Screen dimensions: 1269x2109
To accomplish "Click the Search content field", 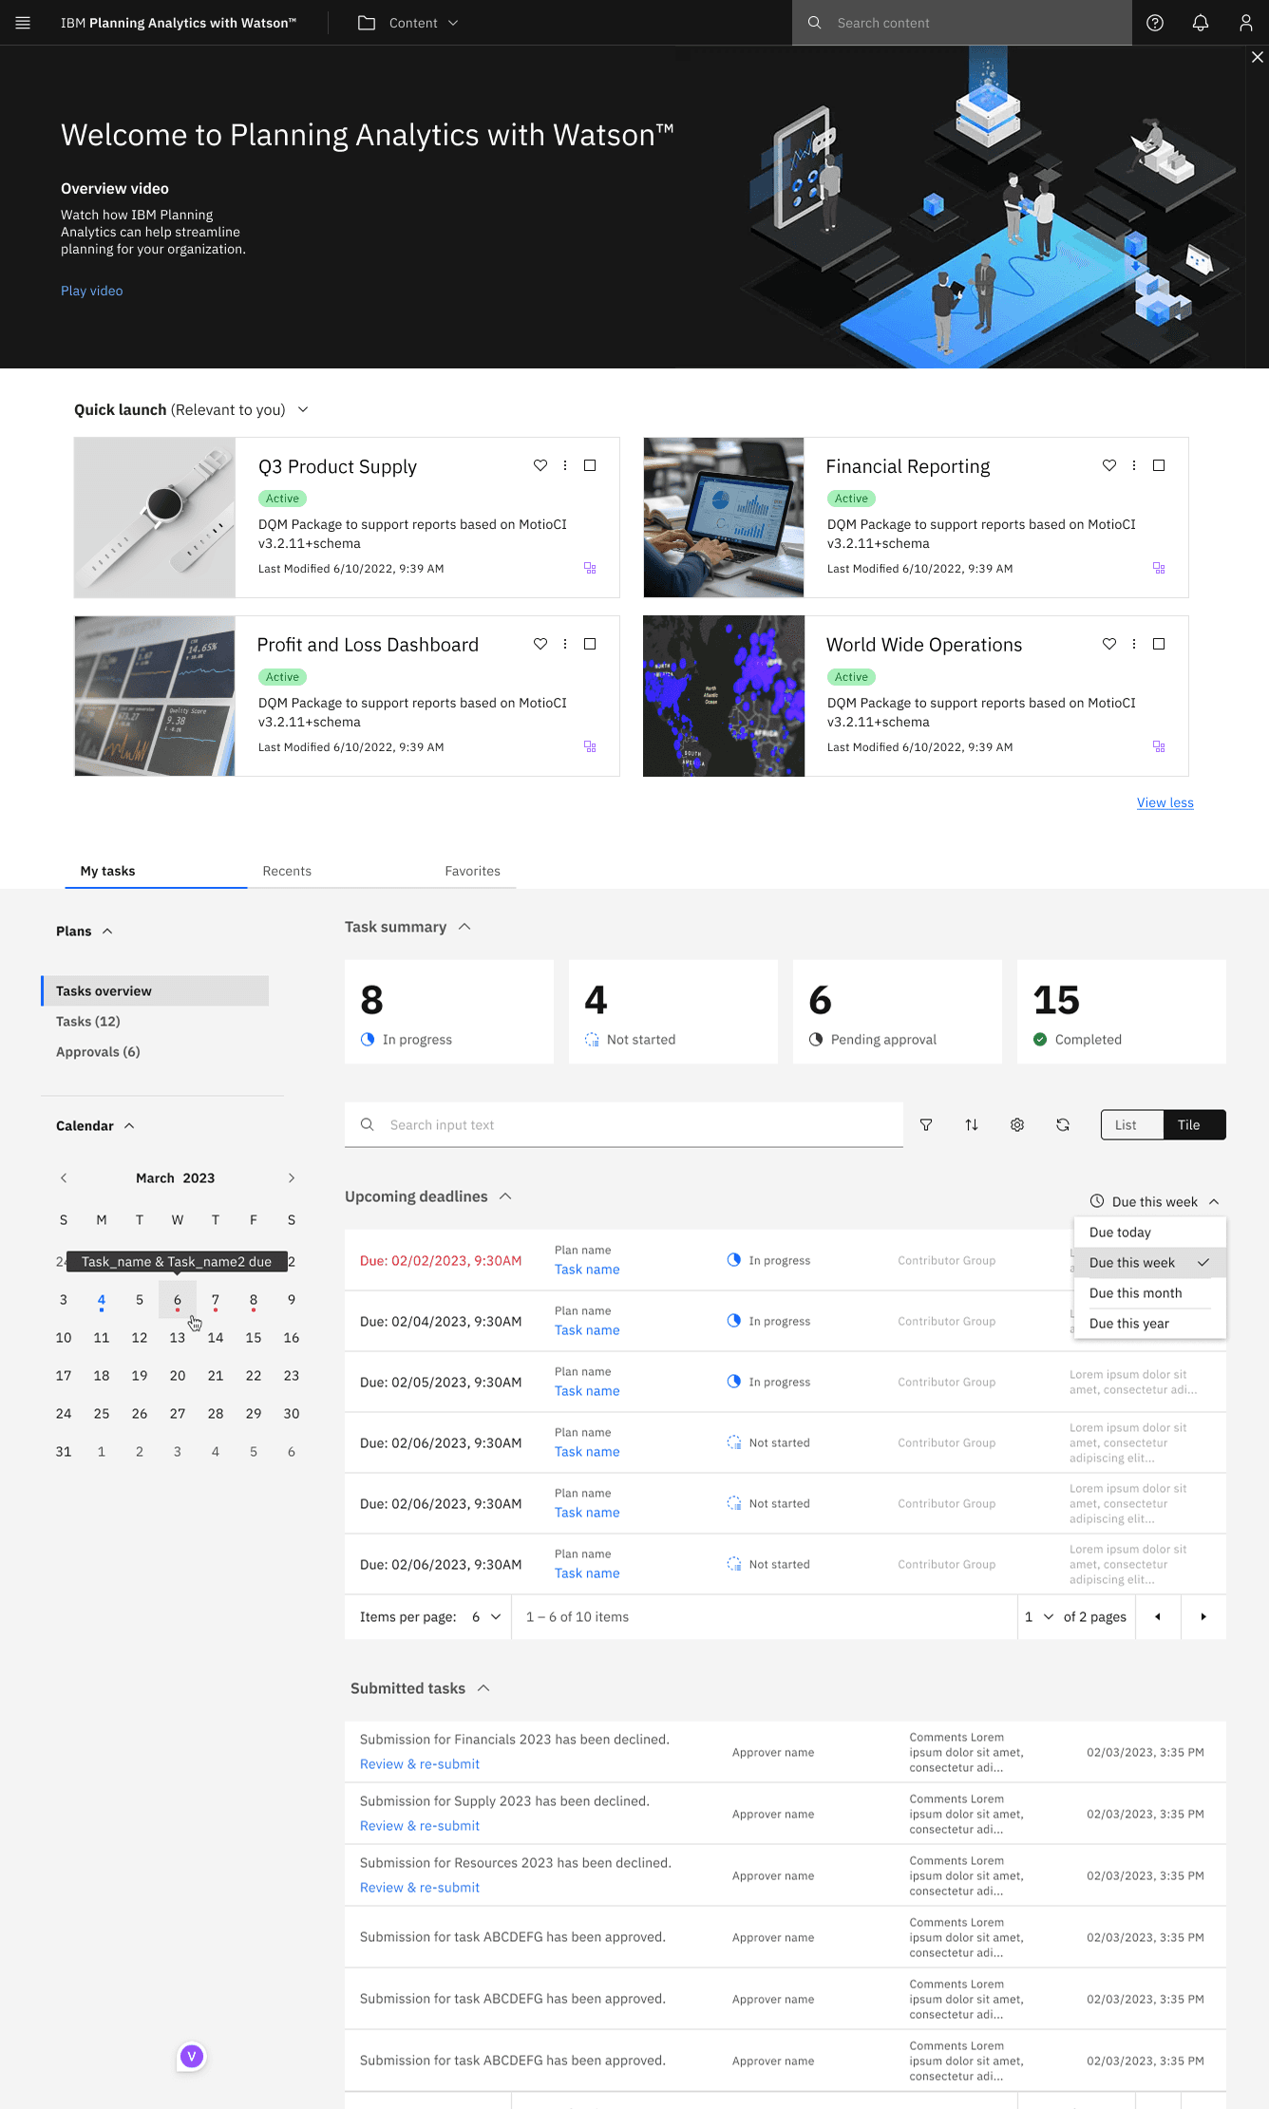I will 962,23.
